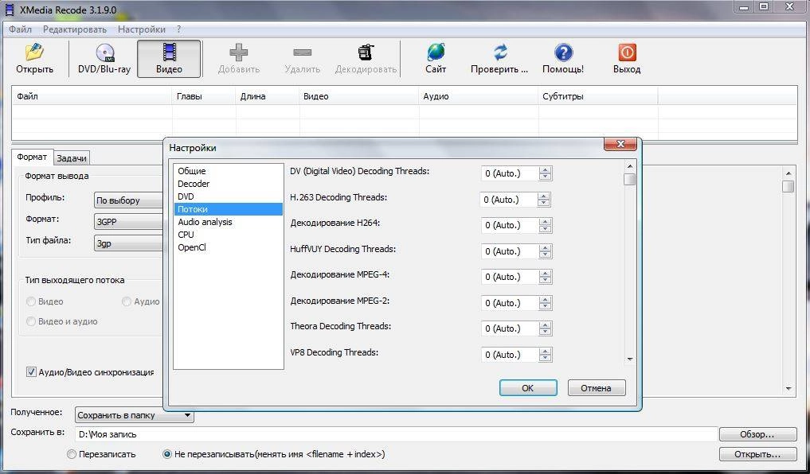Screen dimensions: 810x474
Task: Select Audio analysis settings category
Action: 228,222
